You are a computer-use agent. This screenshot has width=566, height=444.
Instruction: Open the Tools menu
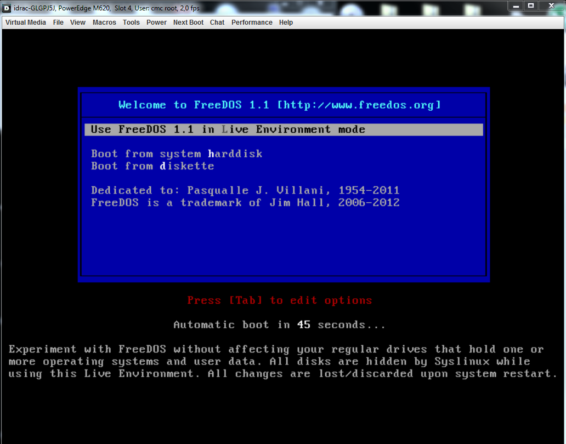[x=131, y=22]
